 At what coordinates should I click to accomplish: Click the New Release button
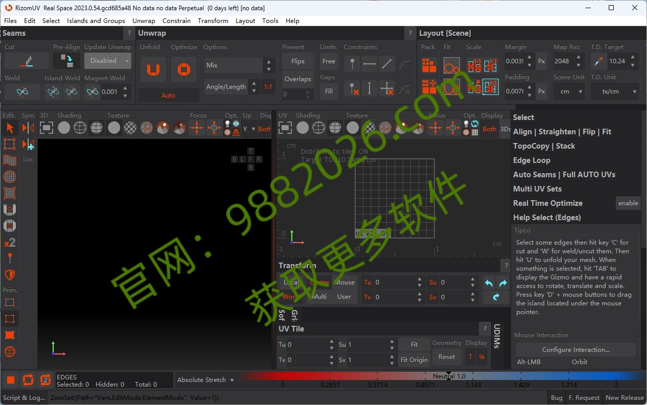point(625,398)
